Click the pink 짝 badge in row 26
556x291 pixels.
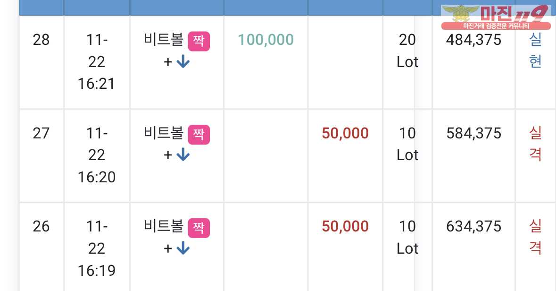[199, 228]
